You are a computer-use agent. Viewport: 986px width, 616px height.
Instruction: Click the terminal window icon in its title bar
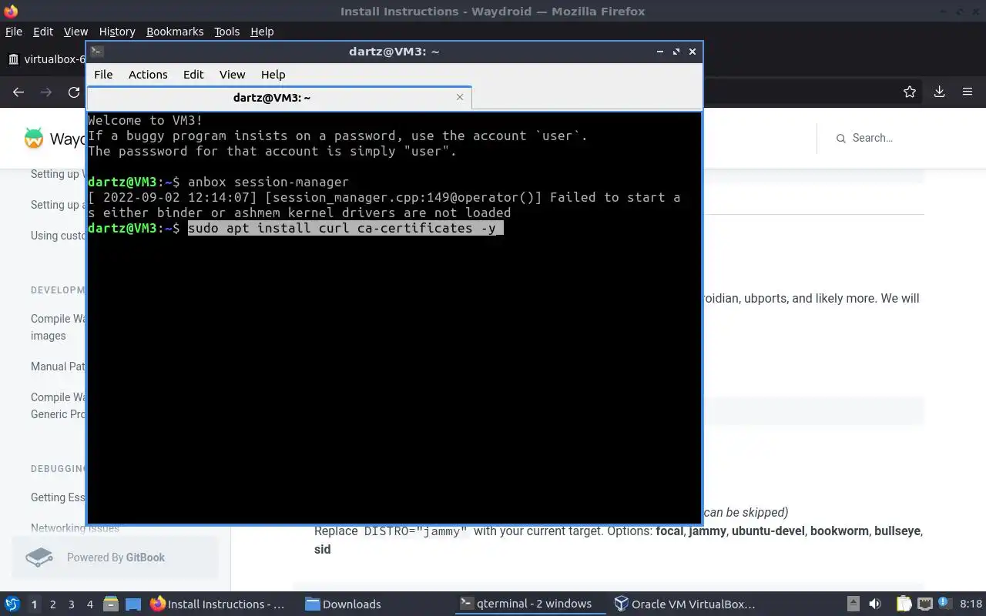click(x=96, y=52)
